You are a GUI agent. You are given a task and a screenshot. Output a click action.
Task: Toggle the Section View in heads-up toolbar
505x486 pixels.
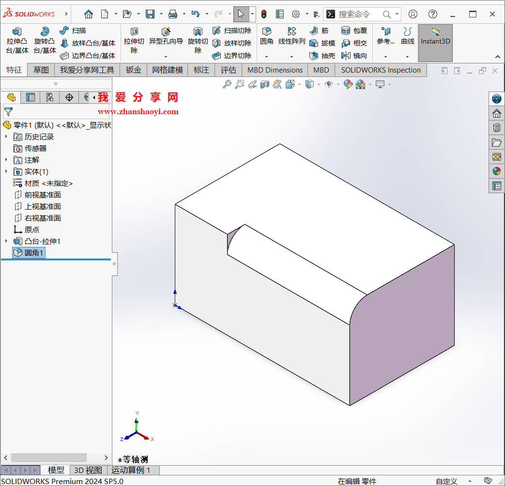coord(264,84)
